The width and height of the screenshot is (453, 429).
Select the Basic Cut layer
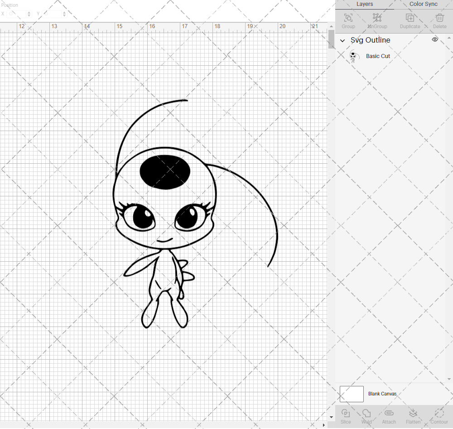378,56
